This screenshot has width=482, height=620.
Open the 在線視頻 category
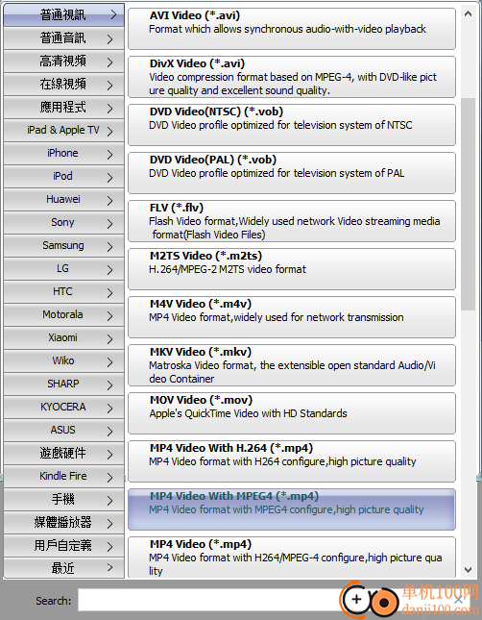pos(64,85)
